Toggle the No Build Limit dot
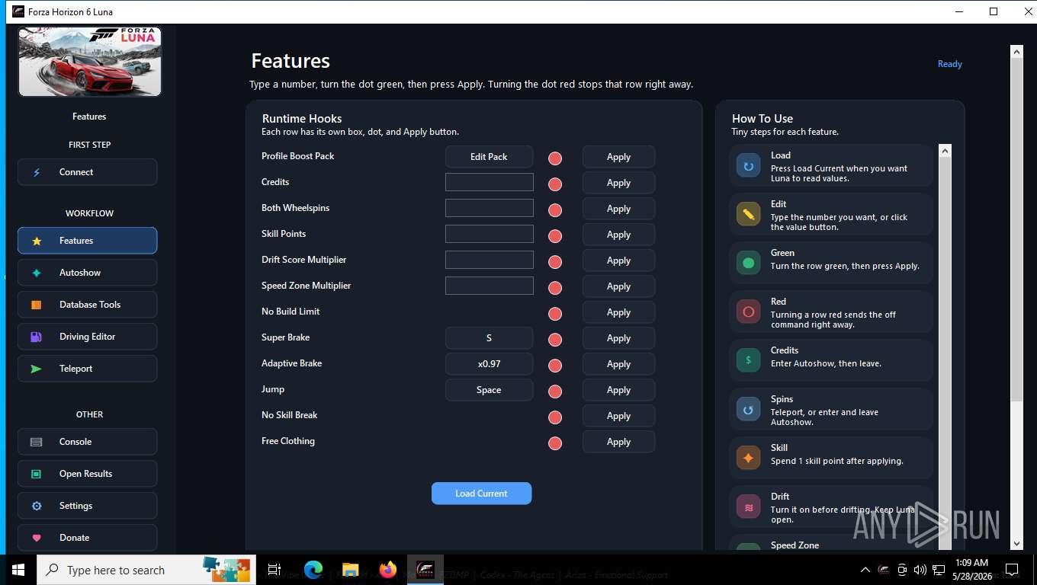 coord(555,314)
